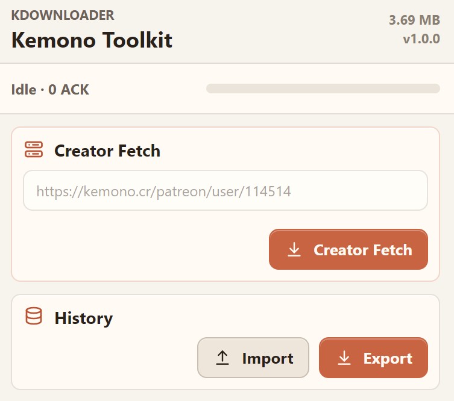Click the idle progress bar

[x=323, y=89]
